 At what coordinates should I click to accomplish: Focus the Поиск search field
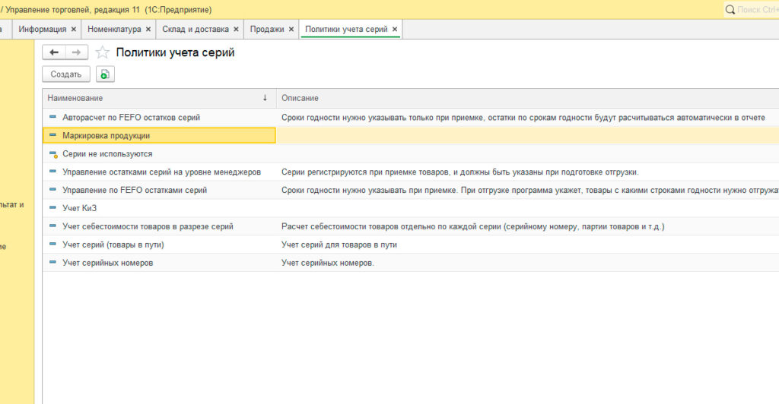[x=757, y=9]
